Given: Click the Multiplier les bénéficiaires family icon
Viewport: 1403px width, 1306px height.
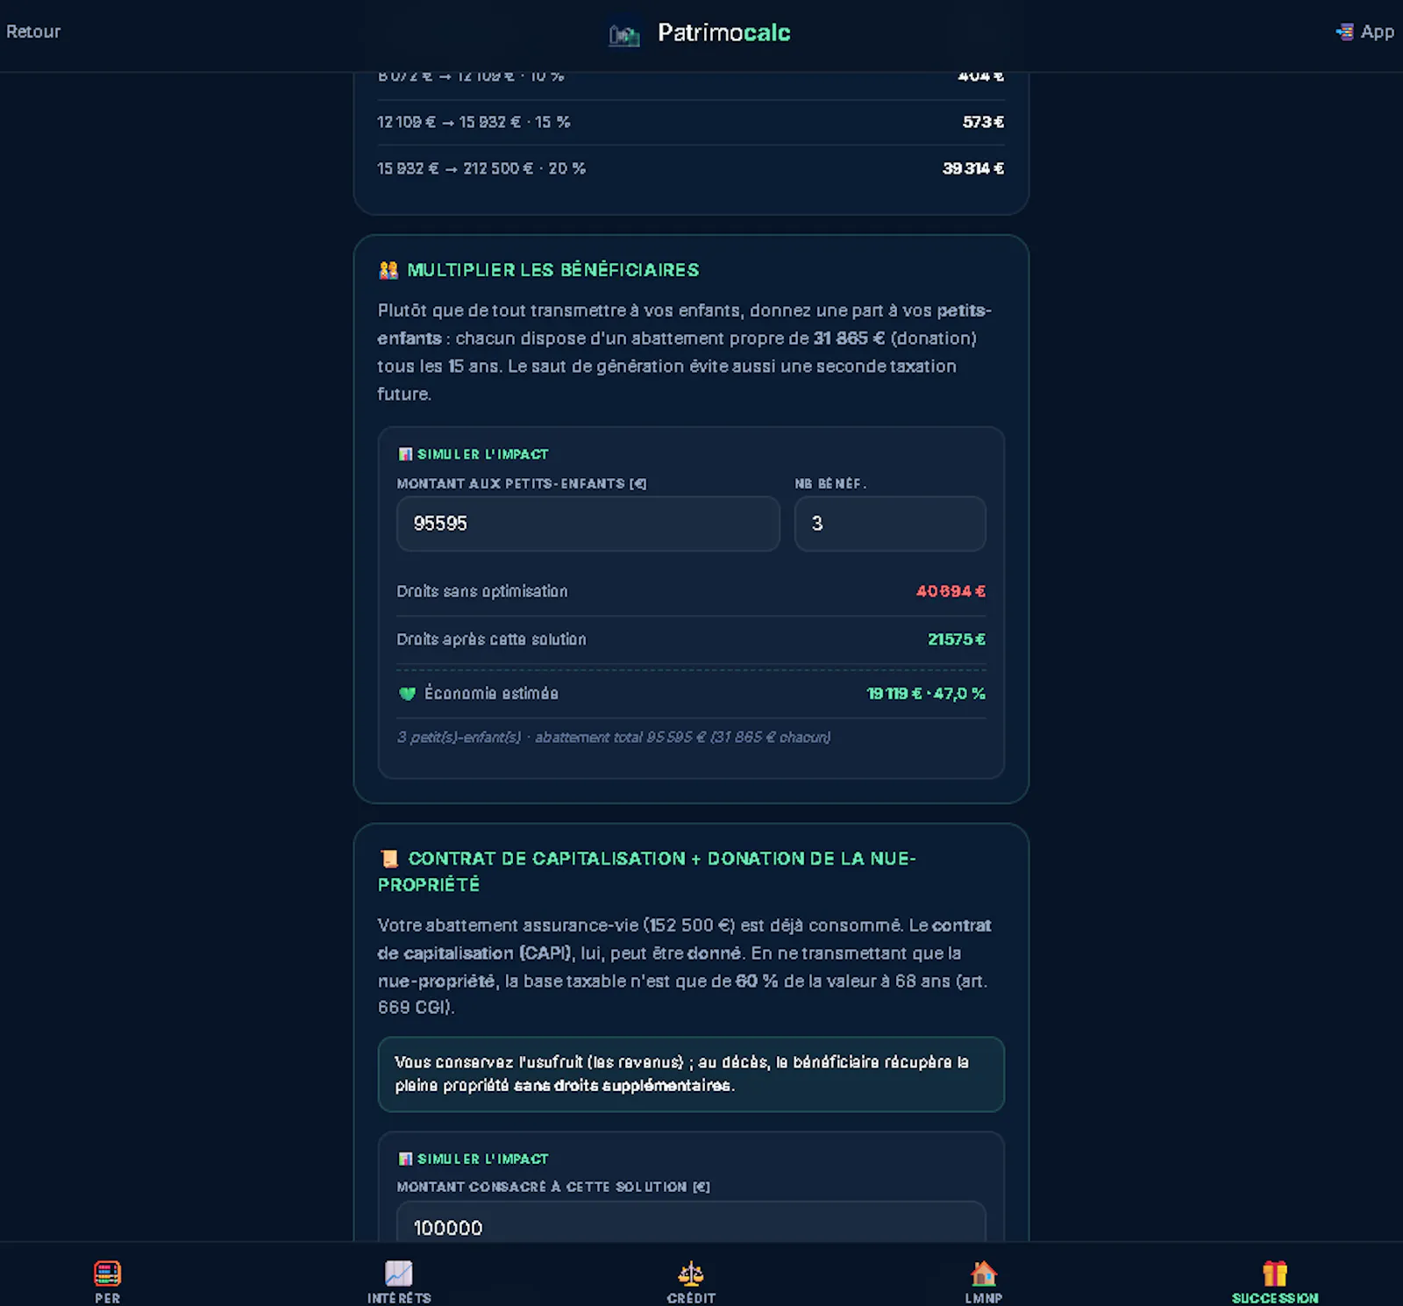Looking at the screenshot, I should (388, 270).
